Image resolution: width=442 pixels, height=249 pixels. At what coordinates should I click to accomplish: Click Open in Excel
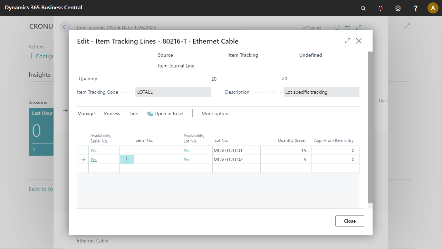pos(165,113)
